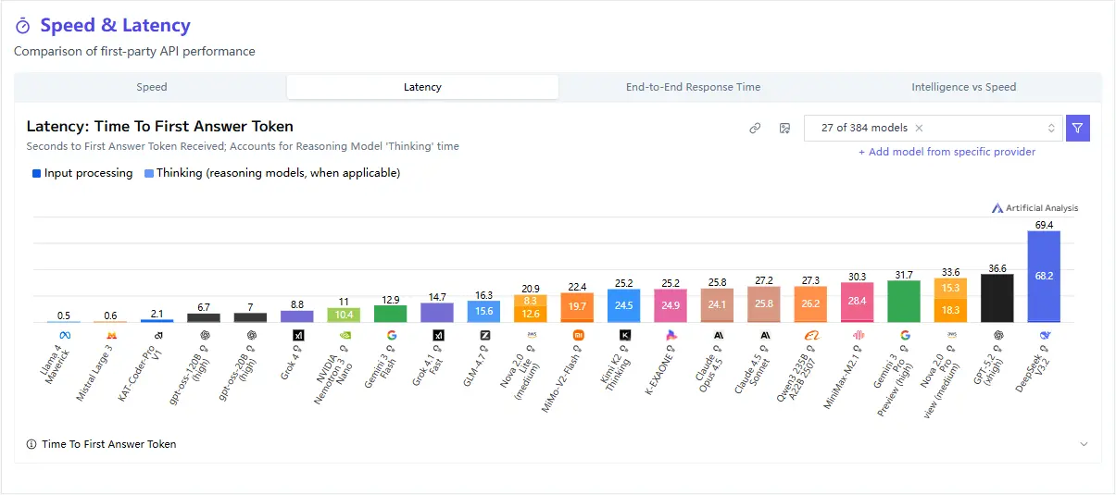The image size is (1116, 495).
Task: Copy chart link using the link icon
Action: 755,129
